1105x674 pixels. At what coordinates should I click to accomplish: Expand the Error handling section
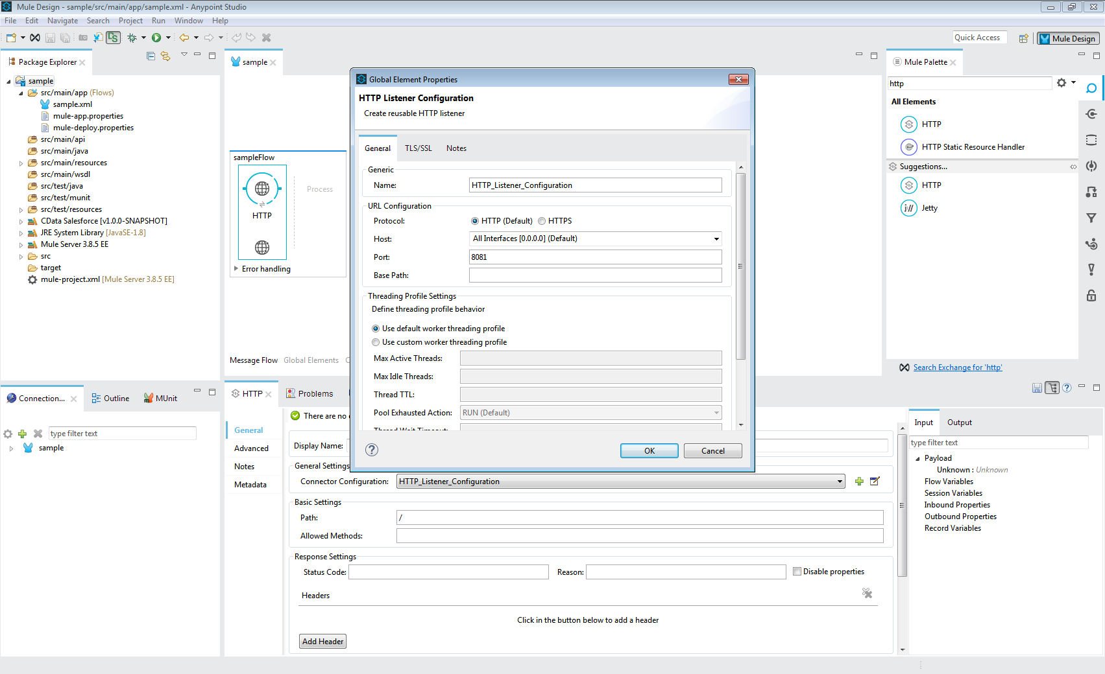(x=236, y=268)
